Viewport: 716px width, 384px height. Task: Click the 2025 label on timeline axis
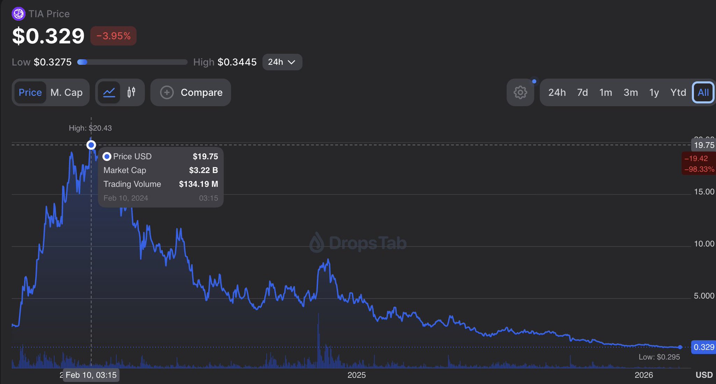pyautogui.click(x=356, y=375)
